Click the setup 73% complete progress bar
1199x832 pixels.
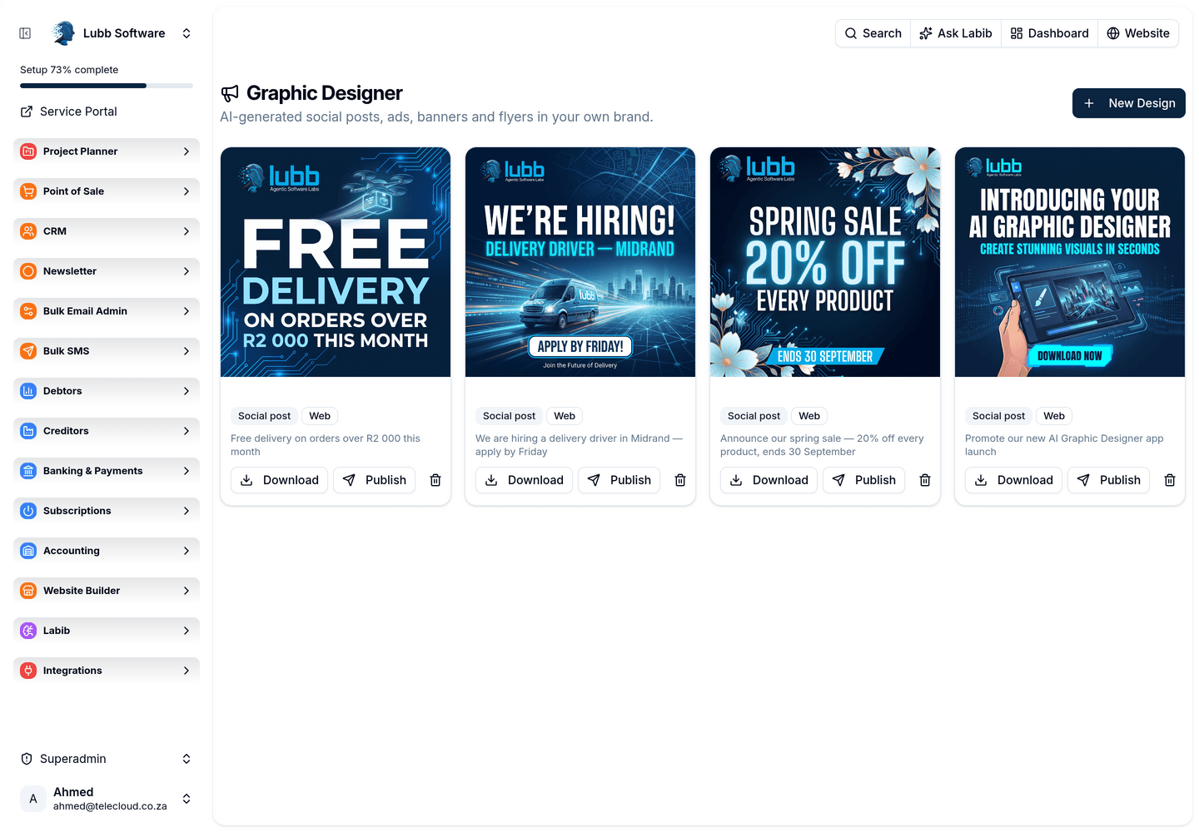(107, 86)
